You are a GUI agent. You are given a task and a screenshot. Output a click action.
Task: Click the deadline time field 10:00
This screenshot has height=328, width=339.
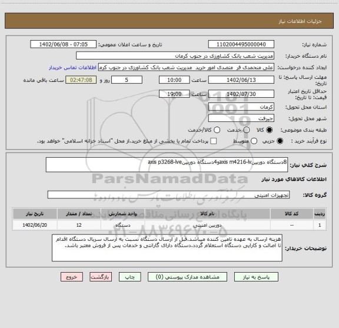pyautogui.click(x=174, y=80)
